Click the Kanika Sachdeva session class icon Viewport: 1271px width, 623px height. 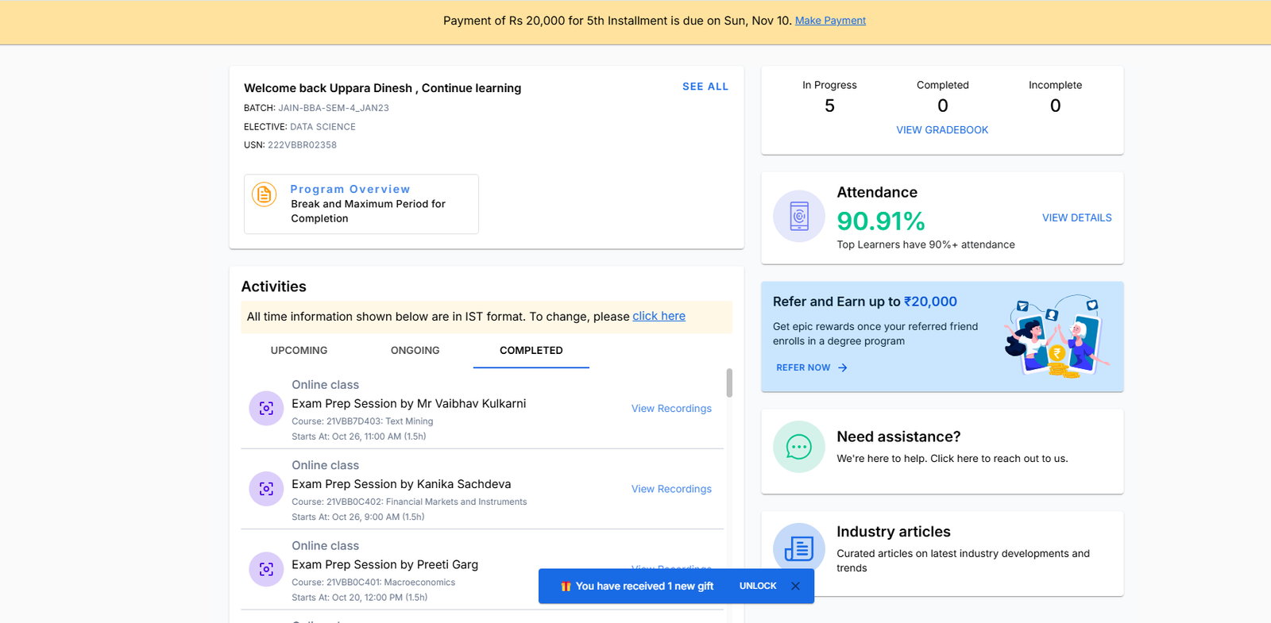pyautogui.click(x=266, y=489)
